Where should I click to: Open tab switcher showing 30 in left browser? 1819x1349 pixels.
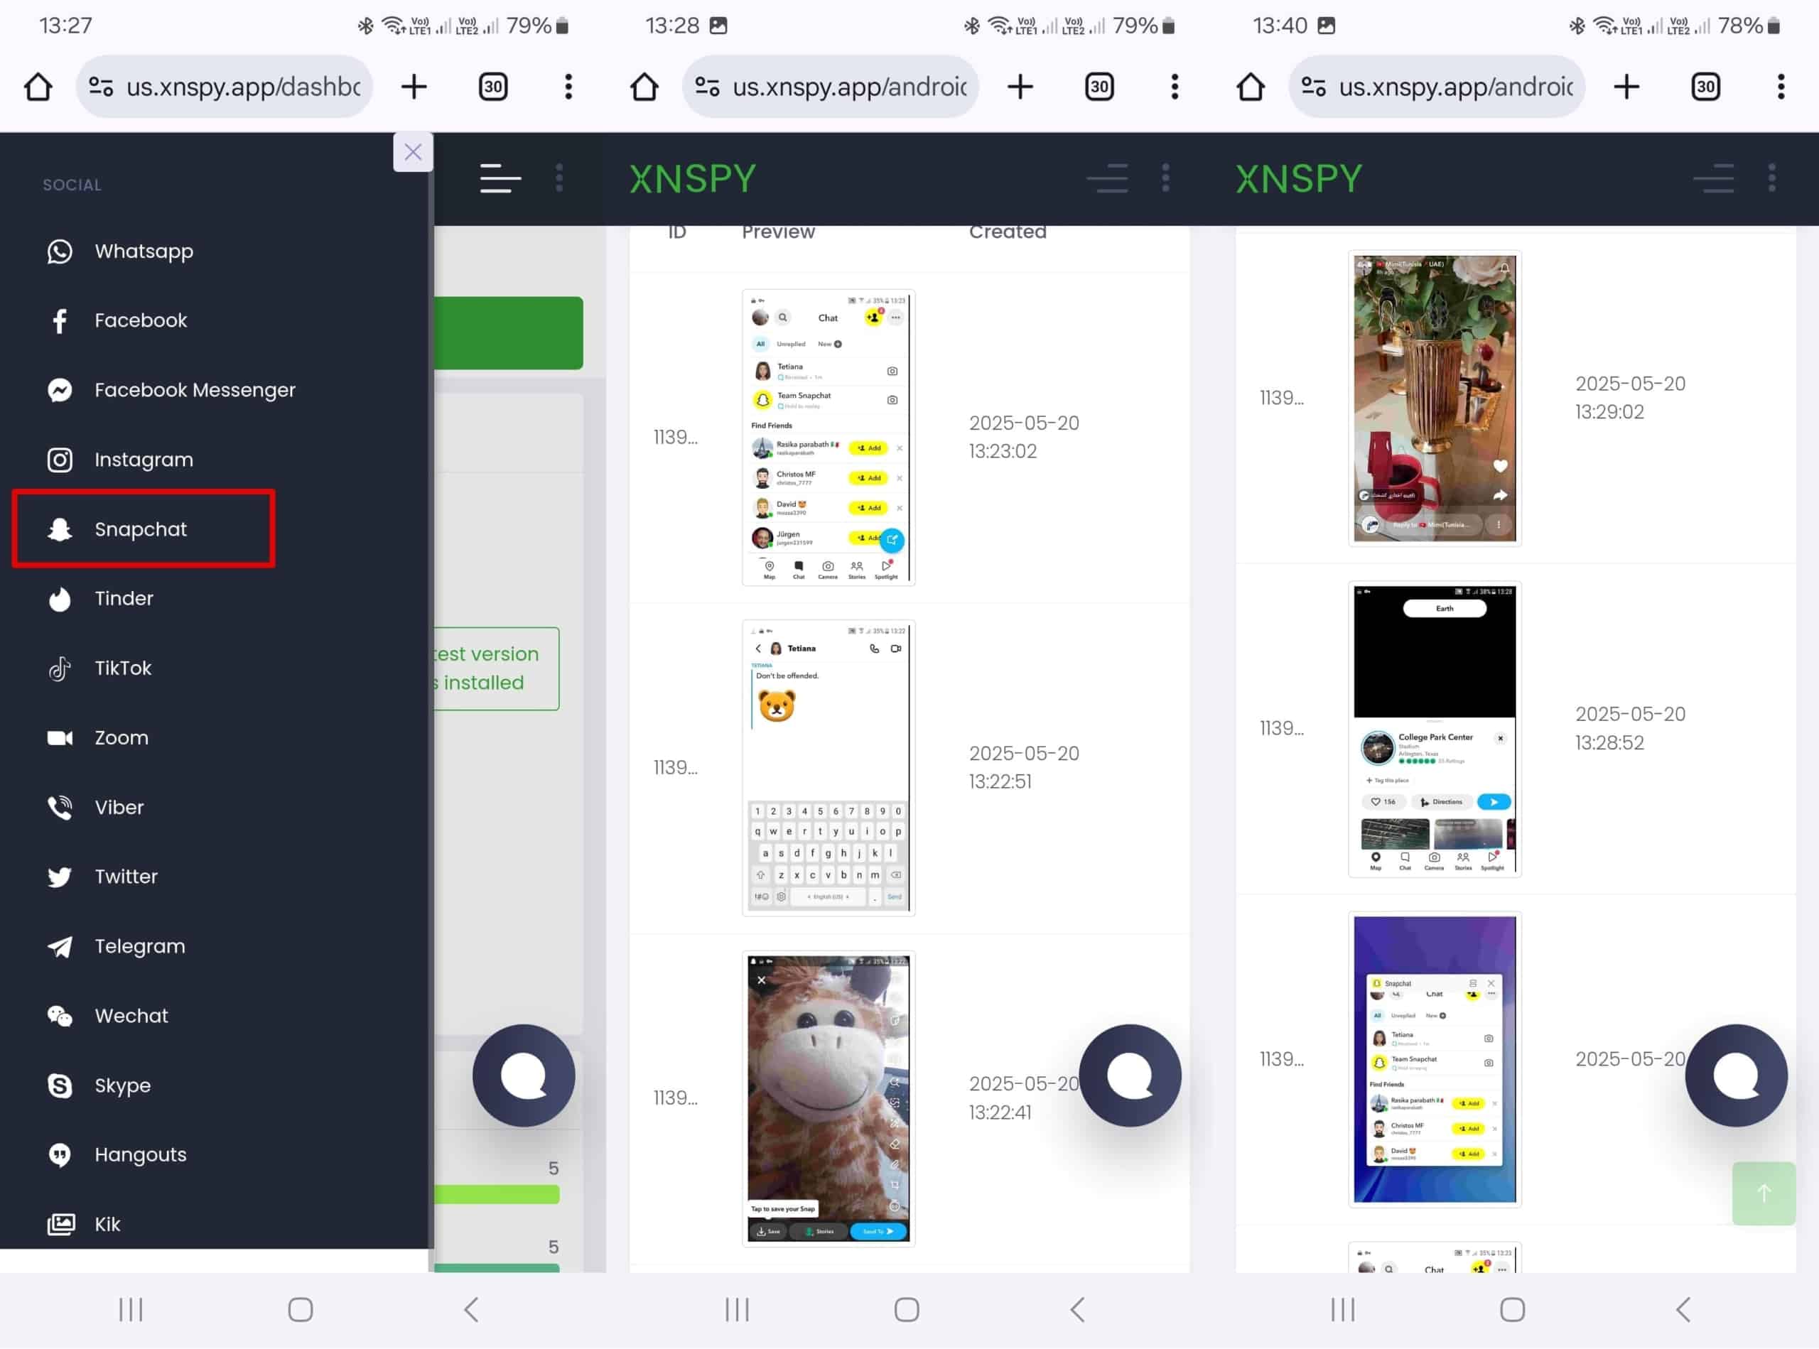[492, 87]
